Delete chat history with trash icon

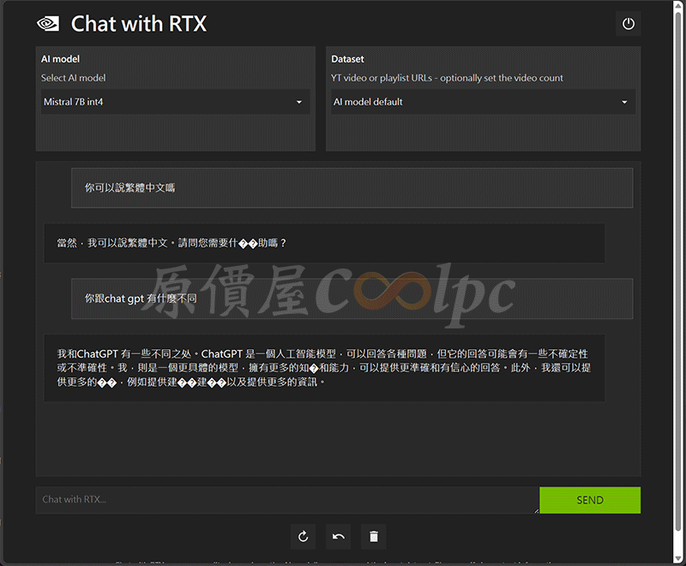374,536
